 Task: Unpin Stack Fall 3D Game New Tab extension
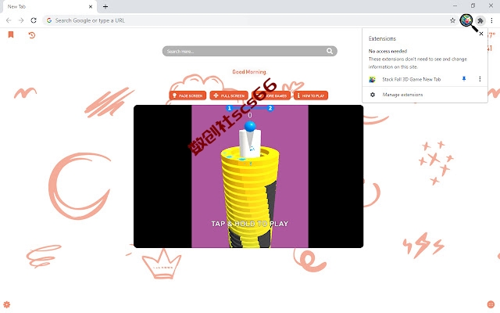(464, 79)
